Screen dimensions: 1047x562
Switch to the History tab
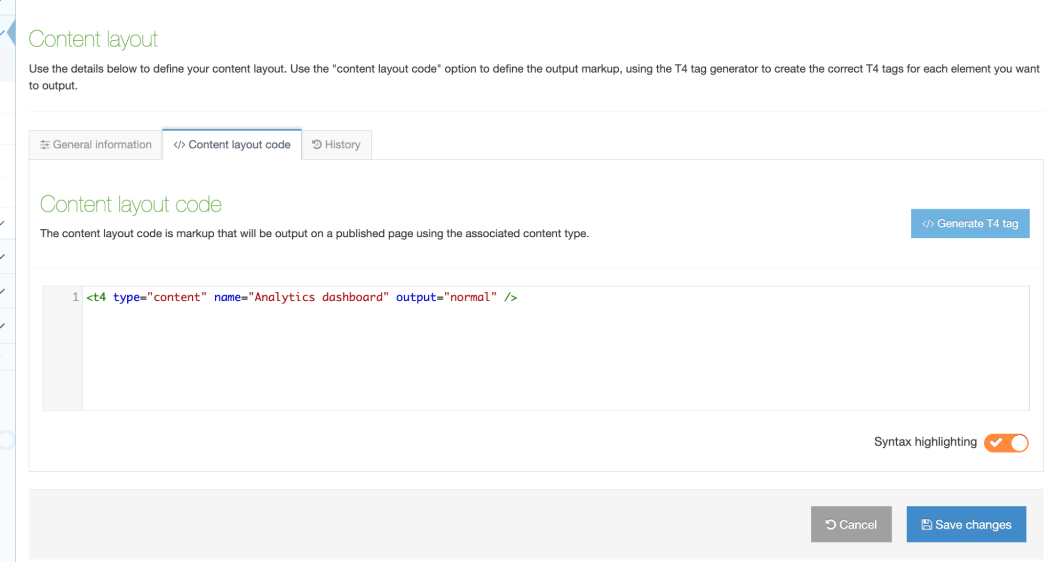pos(336,145)
